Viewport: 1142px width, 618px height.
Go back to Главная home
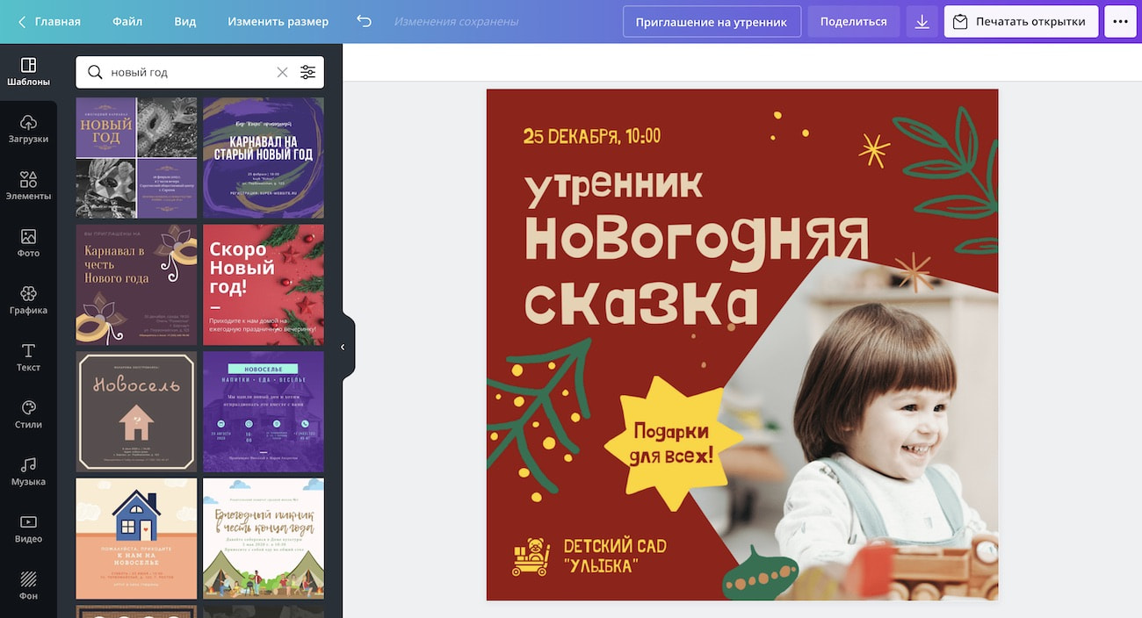coord(49,21)
